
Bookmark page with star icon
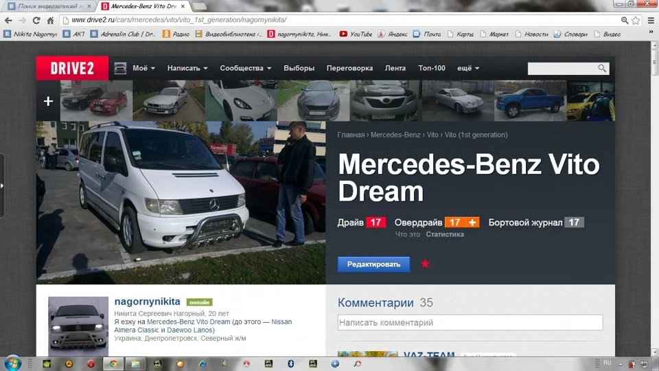pos(636,20)
